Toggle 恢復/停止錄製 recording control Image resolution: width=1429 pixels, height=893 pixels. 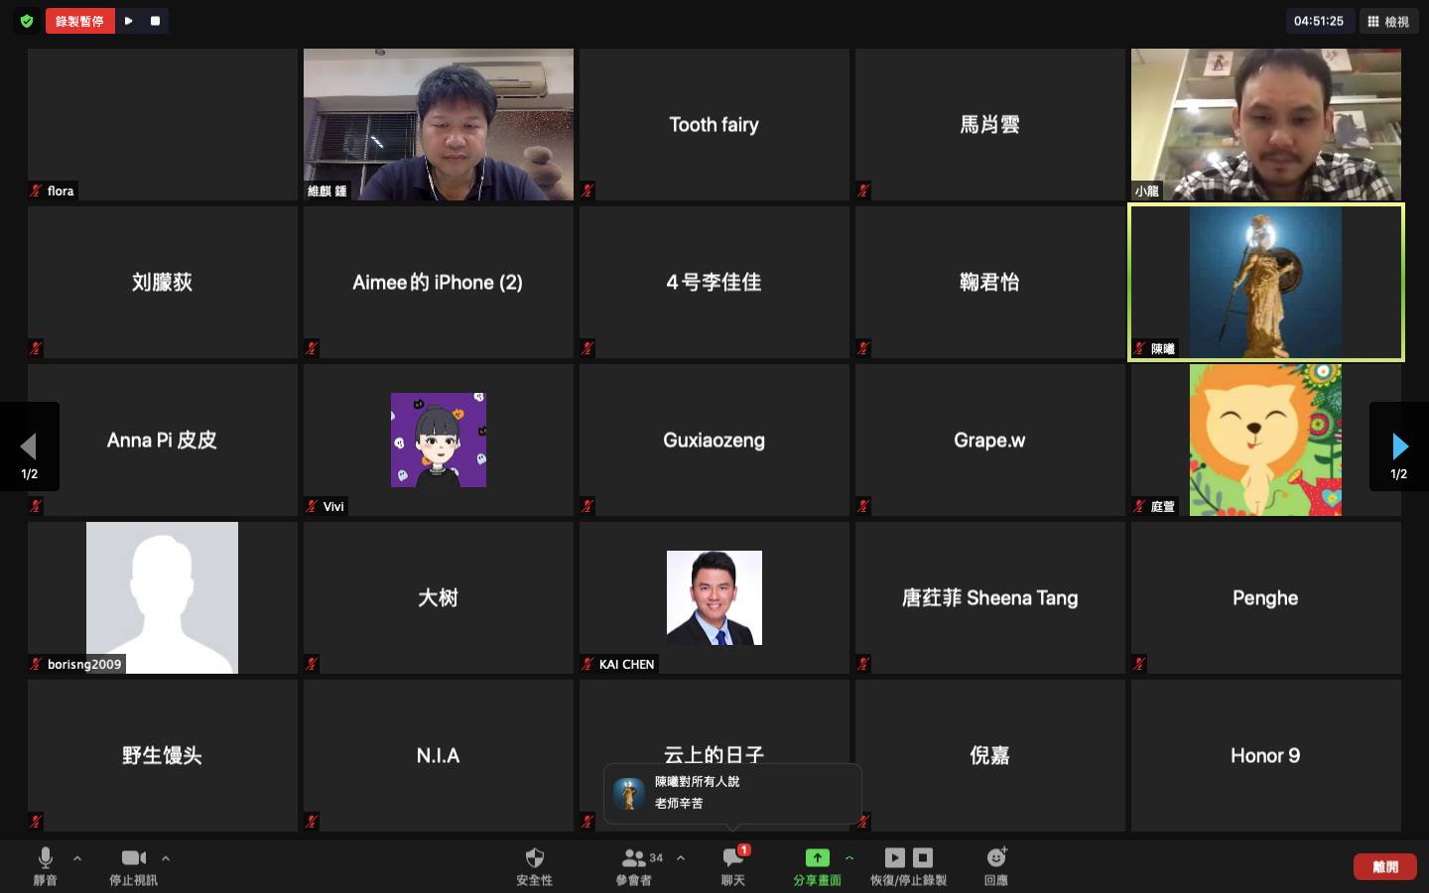[x=908, y=865]
